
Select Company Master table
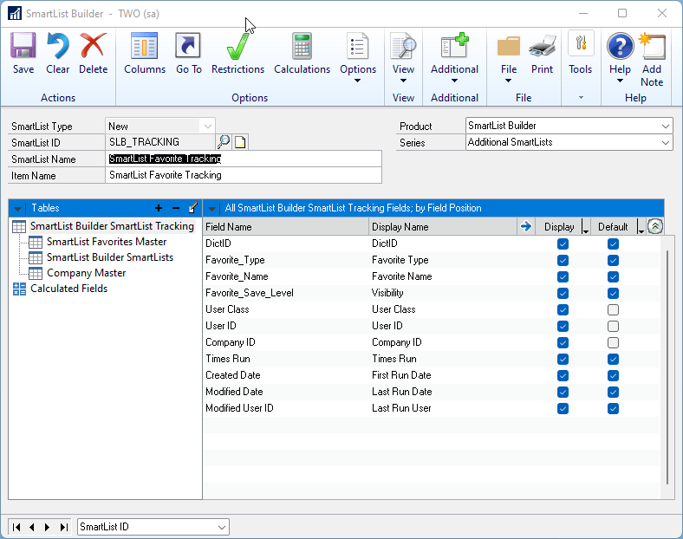tap(87, 273)
